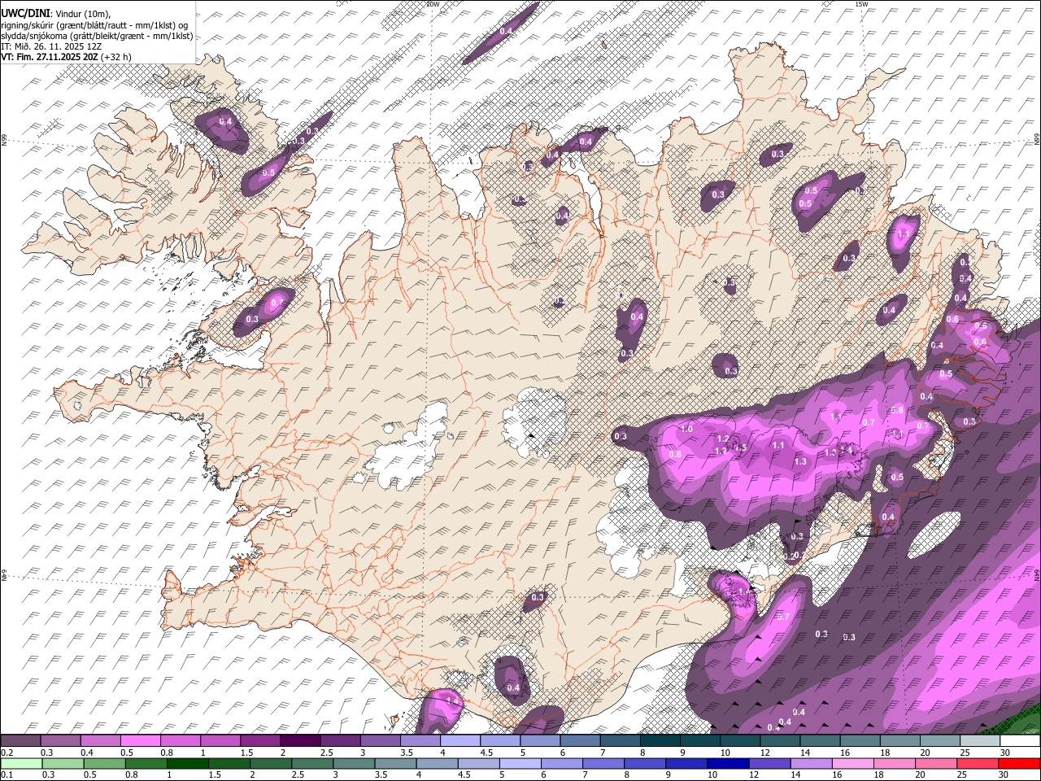
Task: Click the lower legend swatch starting at 9
Action: pos(686,763)
